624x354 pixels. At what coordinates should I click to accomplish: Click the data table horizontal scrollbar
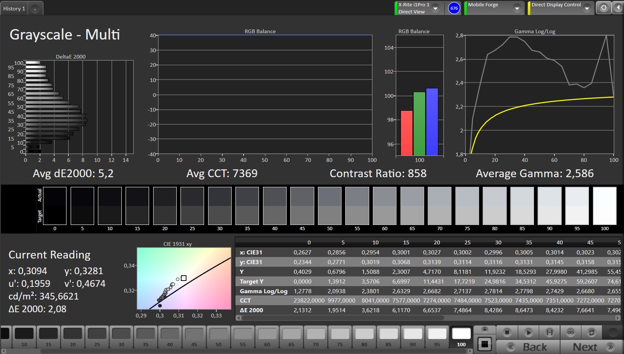tap(343, 318)
